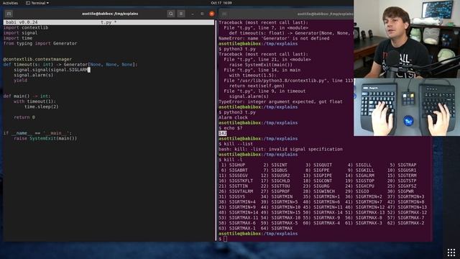This screenshot has width=460, height=259.
Task: Click the '$ echo $?' command line
Action: (x=231, y=128)
